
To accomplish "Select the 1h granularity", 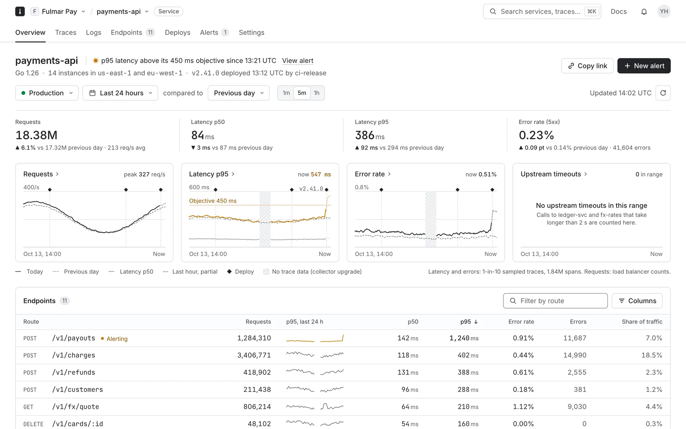I will [x=317, y=93].
